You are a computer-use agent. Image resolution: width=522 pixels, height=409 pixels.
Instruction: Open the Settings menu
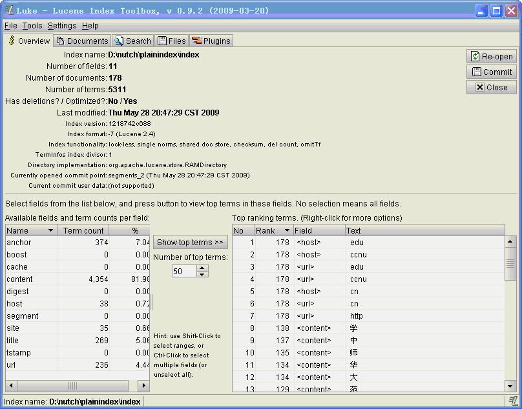62,26
